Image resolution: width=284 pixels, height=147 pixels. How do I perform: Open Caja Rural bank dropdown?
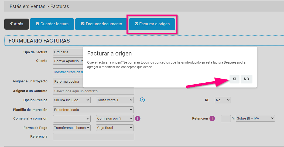(115, 128)
